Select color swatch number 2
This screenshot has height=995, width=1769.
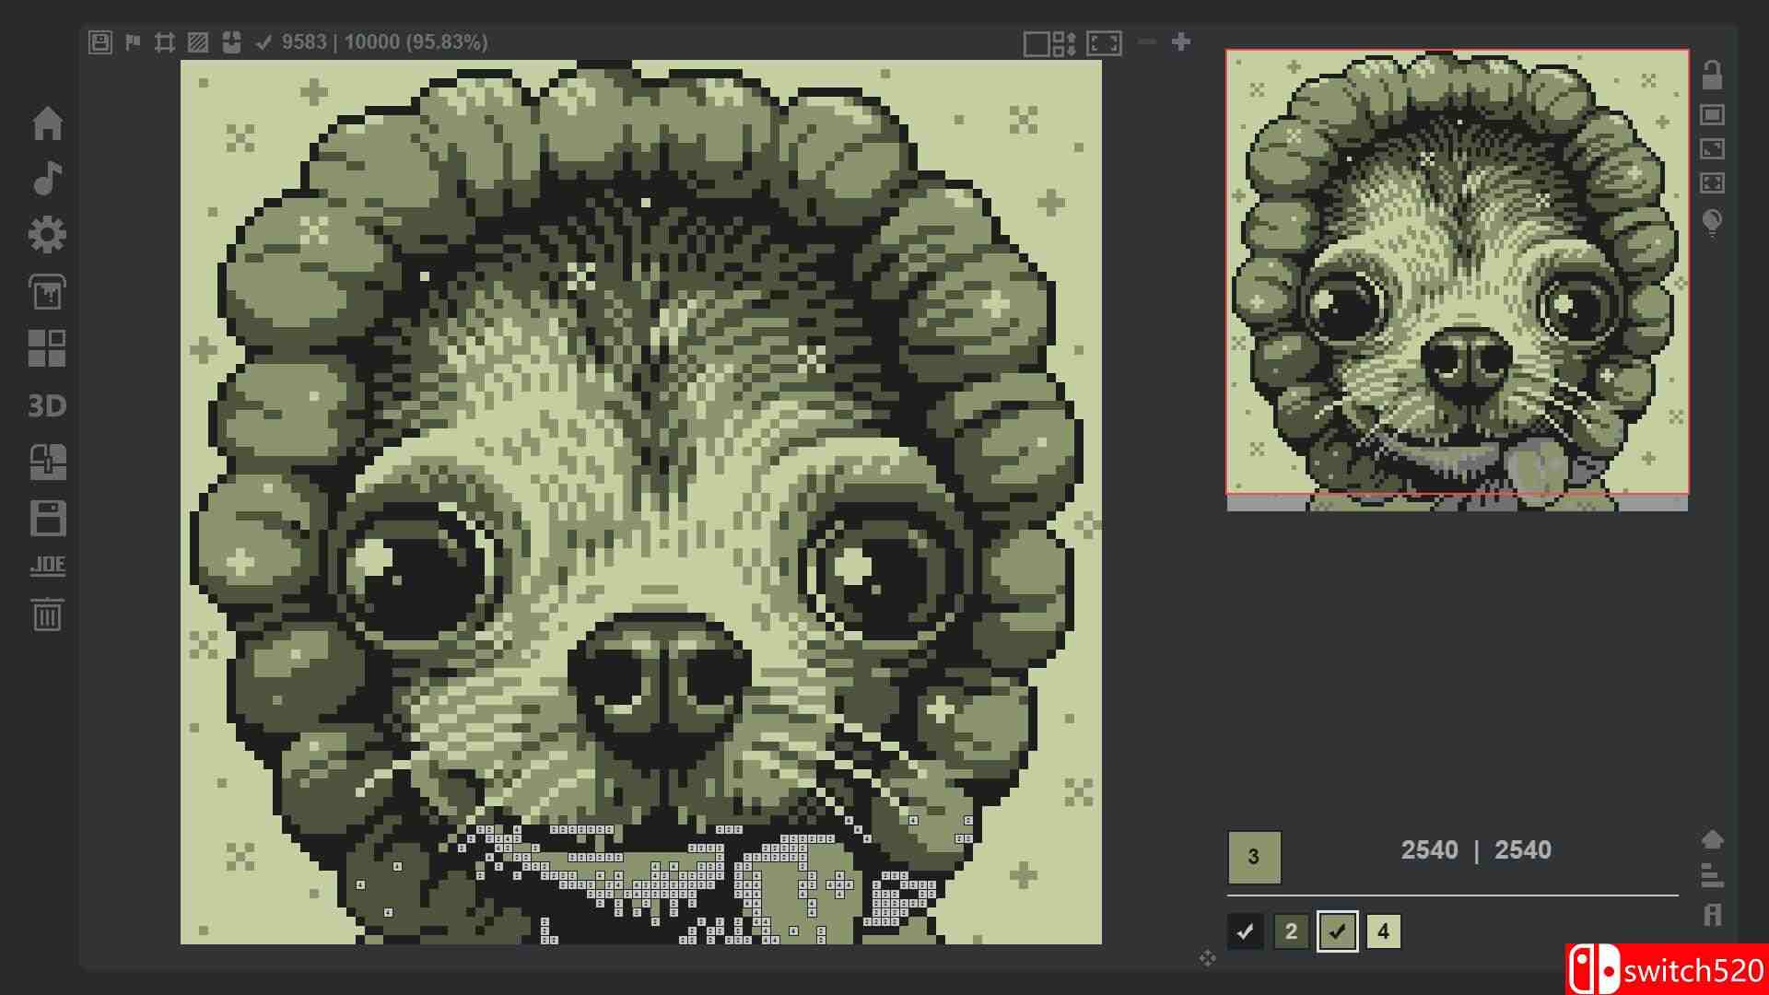1291,931
